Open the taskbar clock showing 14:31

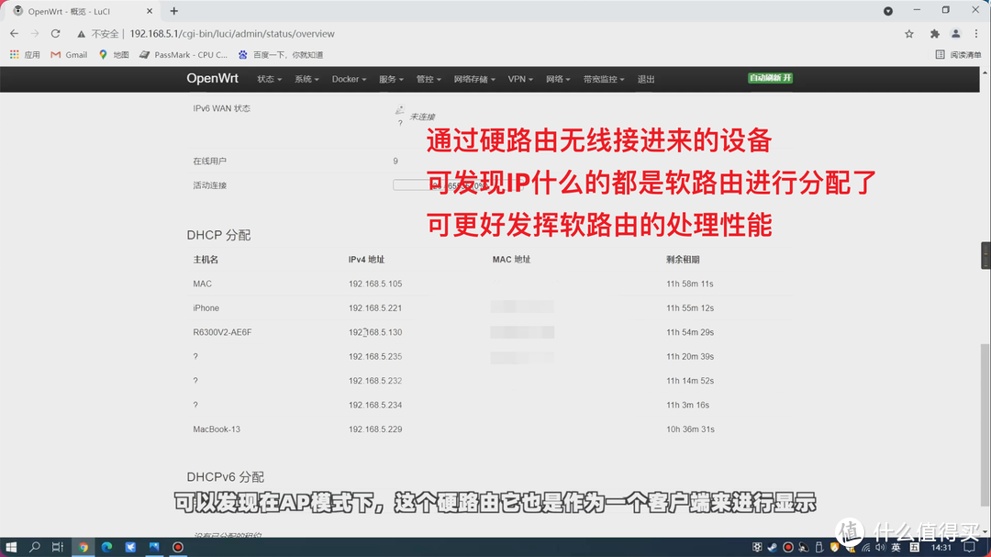[x=941, y=548]
